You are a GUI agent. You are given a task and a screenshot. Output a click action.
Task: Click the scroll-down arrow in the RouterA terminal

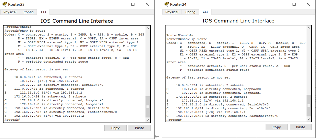(x=148, y=120)
